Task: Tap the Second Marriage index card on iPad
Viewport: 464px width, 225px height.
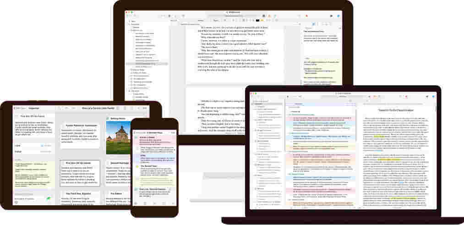Action: pyautogui.click(x=119, y=173)
